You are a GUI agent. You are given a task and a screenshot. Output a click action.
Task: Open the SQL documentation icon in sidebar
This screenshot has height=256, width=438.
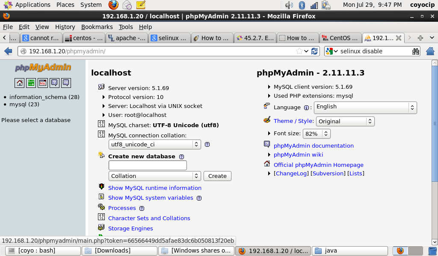click(66, 83)
